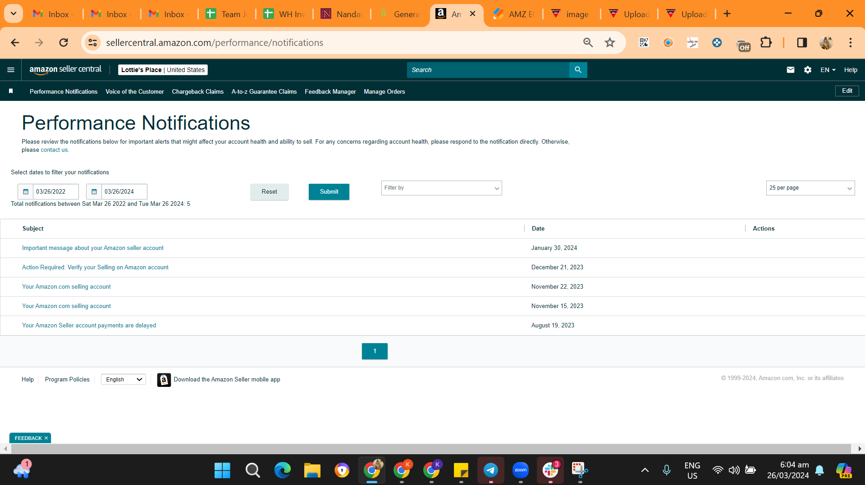Open the 25 per page dropdown
865x485 pixels.
pos(810,188)
